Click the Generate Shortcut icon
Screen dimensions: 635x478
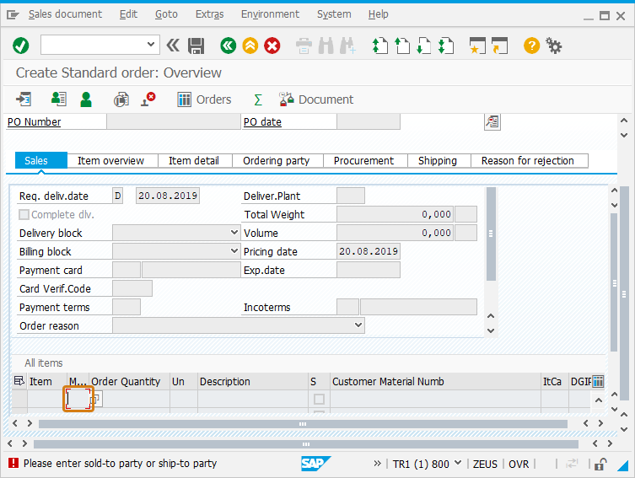tap(499, 46)
